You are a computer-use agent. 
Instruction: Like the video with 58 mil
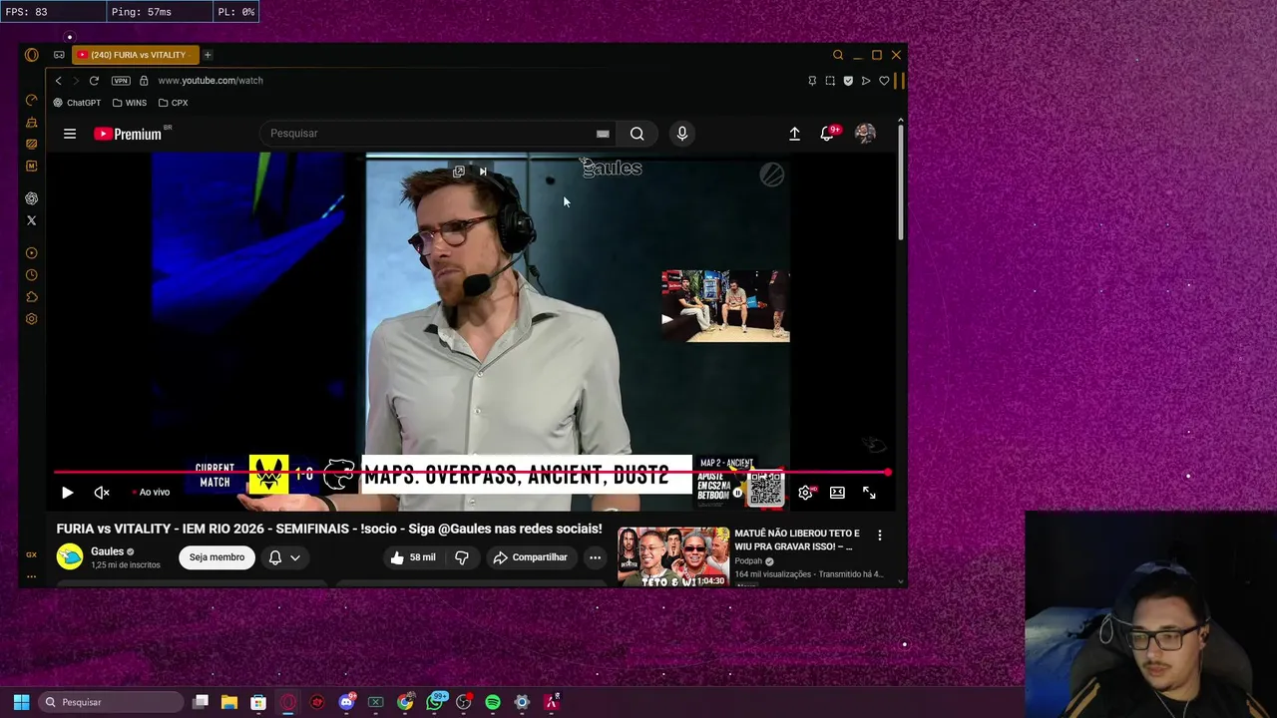click(x=413, y=557)
